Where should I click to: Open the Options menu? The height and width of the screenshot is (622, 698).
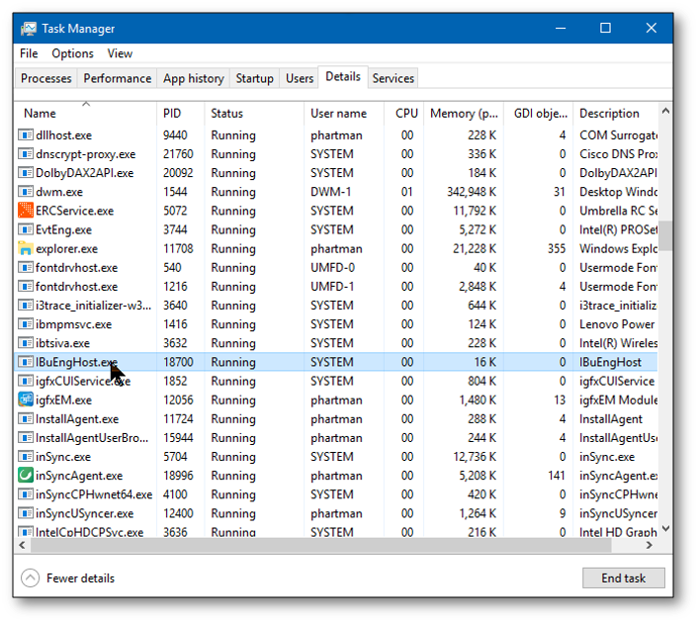72,53
